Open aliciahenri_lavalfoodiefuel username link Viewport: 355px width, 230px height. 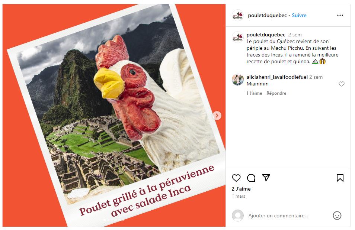point(277,77)
